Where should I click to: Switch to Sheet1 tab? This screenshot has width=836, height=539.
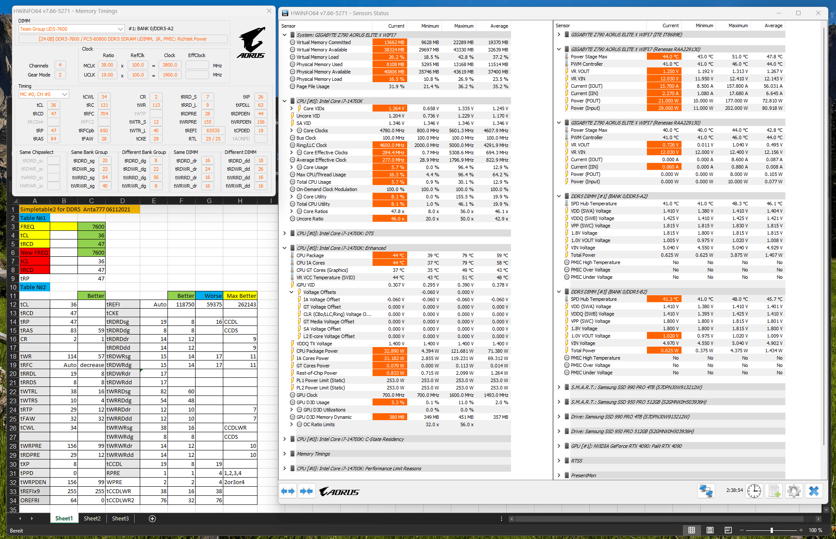64,518
